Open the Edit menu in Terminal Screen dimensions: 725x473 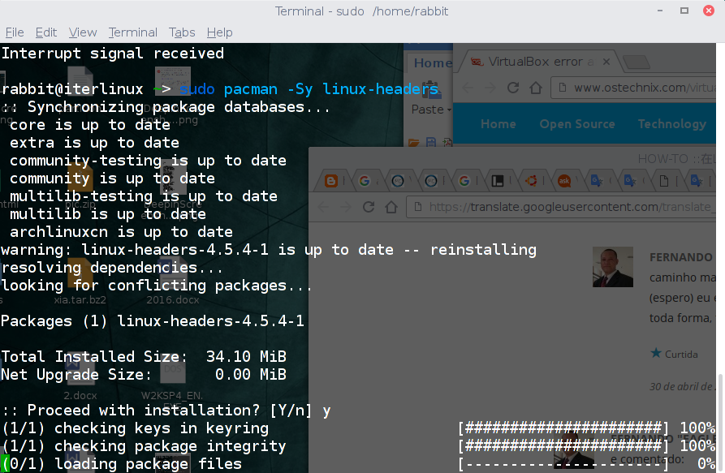[45, 32]
